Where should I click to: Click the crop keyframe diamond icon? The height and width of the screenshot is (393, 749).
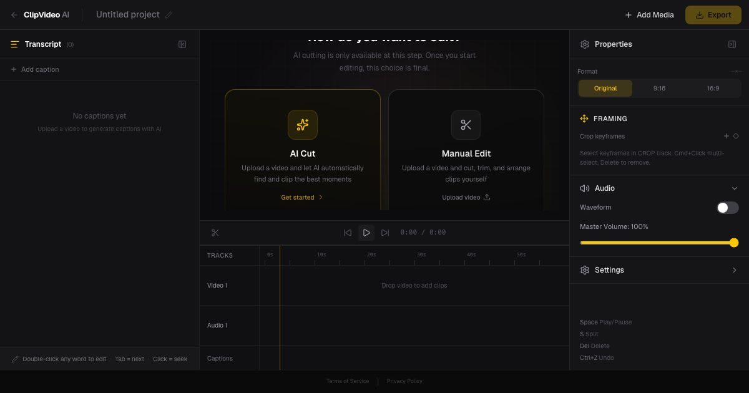pyautogui.click(x=736, y=136)
